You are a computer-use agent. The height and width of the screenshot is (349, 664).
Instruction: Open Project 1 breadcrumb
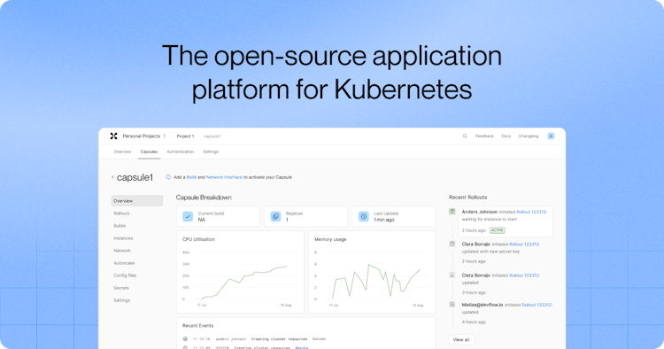186,136
